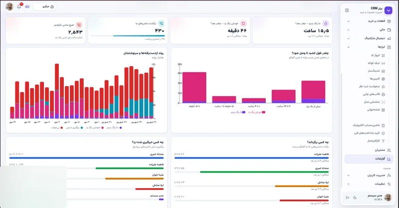Toggle خودش زنگ زد legend under duration chart
Viewport: 399px width, 208px height.
click(257, 112)
